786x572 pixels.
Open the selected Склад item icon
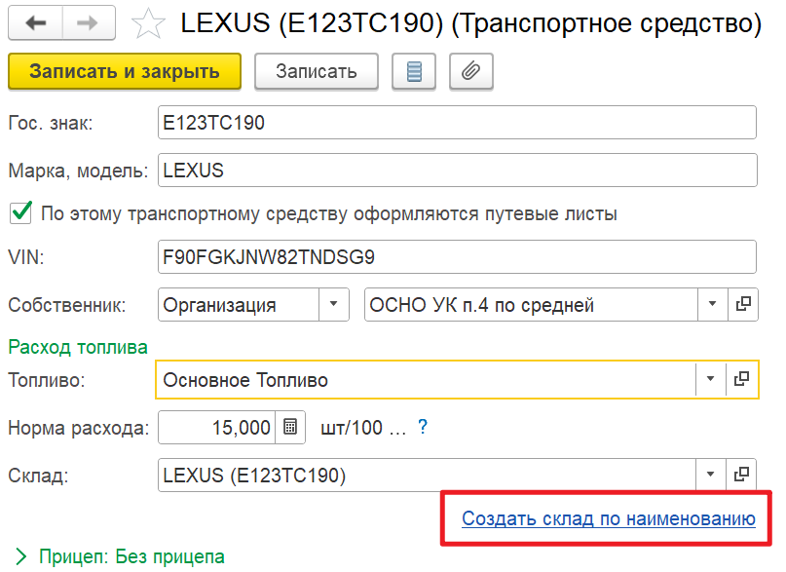point(742,475)
